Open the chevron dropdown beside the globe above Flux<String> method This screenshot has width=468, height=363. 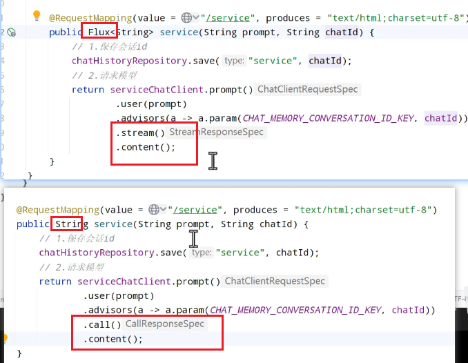coord(196,18)
